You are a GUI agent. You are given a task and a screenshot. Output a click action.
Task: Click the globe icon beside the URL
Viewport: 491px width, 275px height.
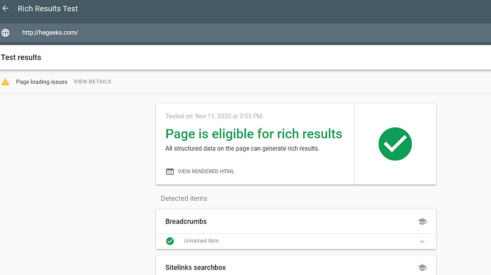[x=6, y=32]
